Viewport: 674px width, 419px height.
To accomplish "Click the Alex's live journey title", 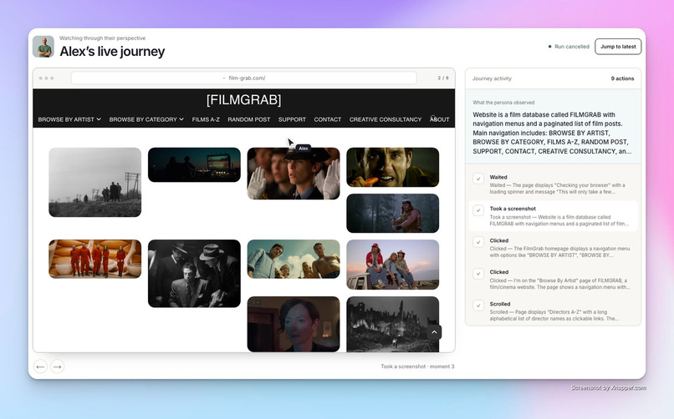I will pos(112,52).
